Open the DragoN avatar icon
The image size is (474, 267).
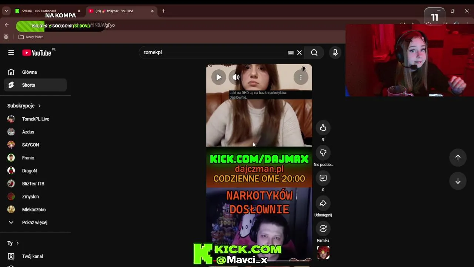pos(11,171)
